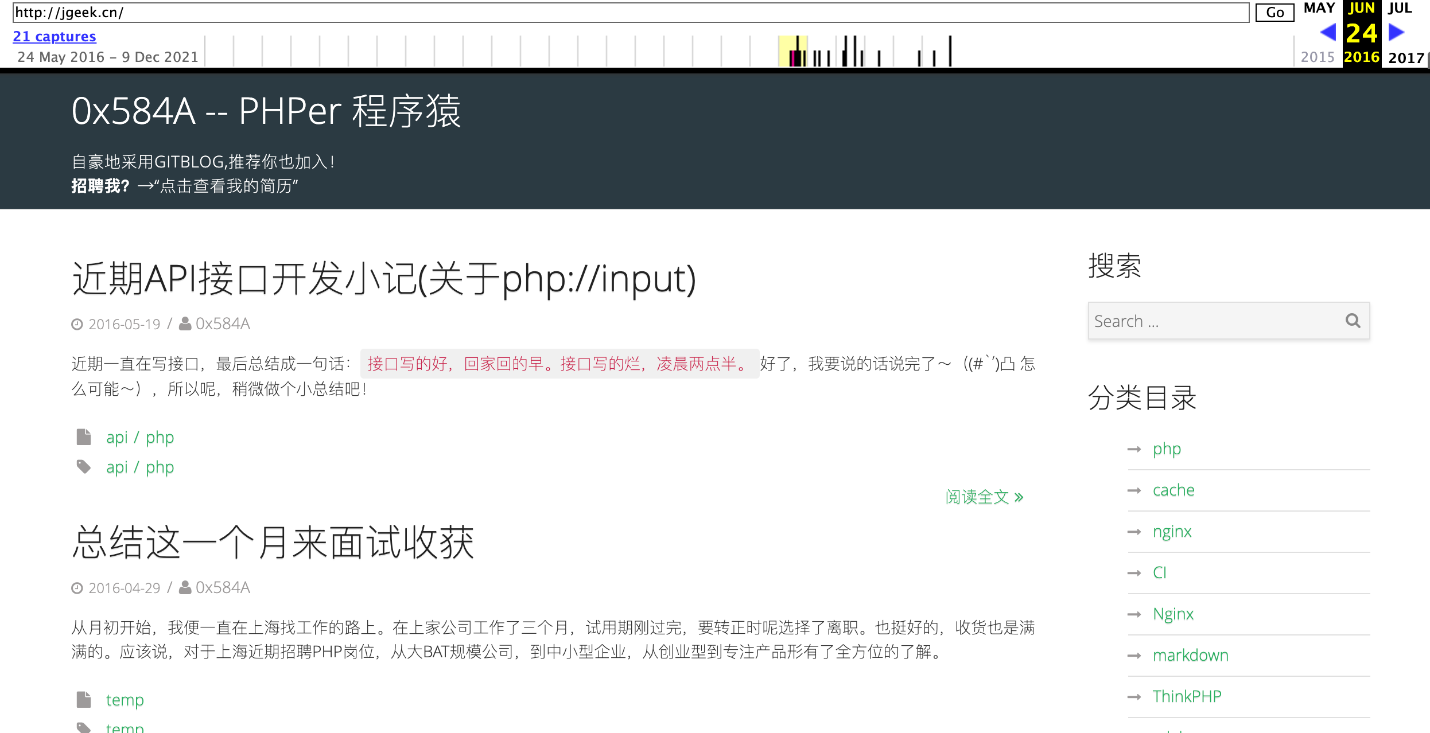Open the ThinkPHP category
The image size is (1430, 733).
(1187, 696)
